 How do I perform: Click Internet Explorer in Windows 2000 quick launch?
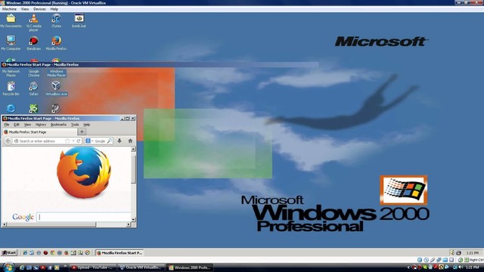pos(25,253)
